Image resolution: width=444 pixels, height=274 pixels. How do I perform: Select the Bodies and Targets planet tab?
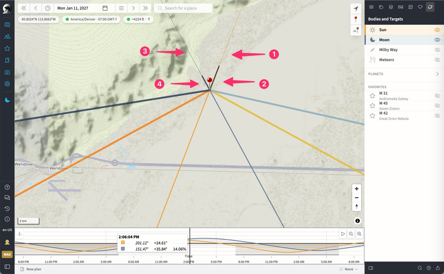pyautogui.click(x=430, y=7)
